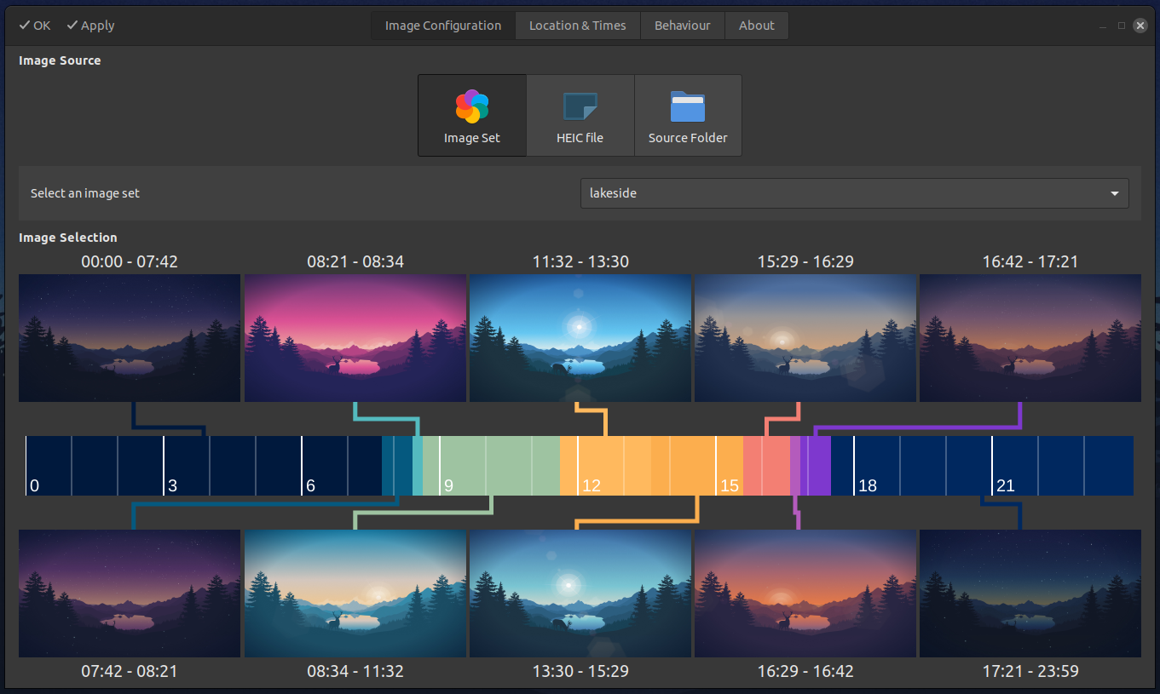
Task: Click the 16:29 - 16:42 sunset thumbnail
Action: [805, 594]
